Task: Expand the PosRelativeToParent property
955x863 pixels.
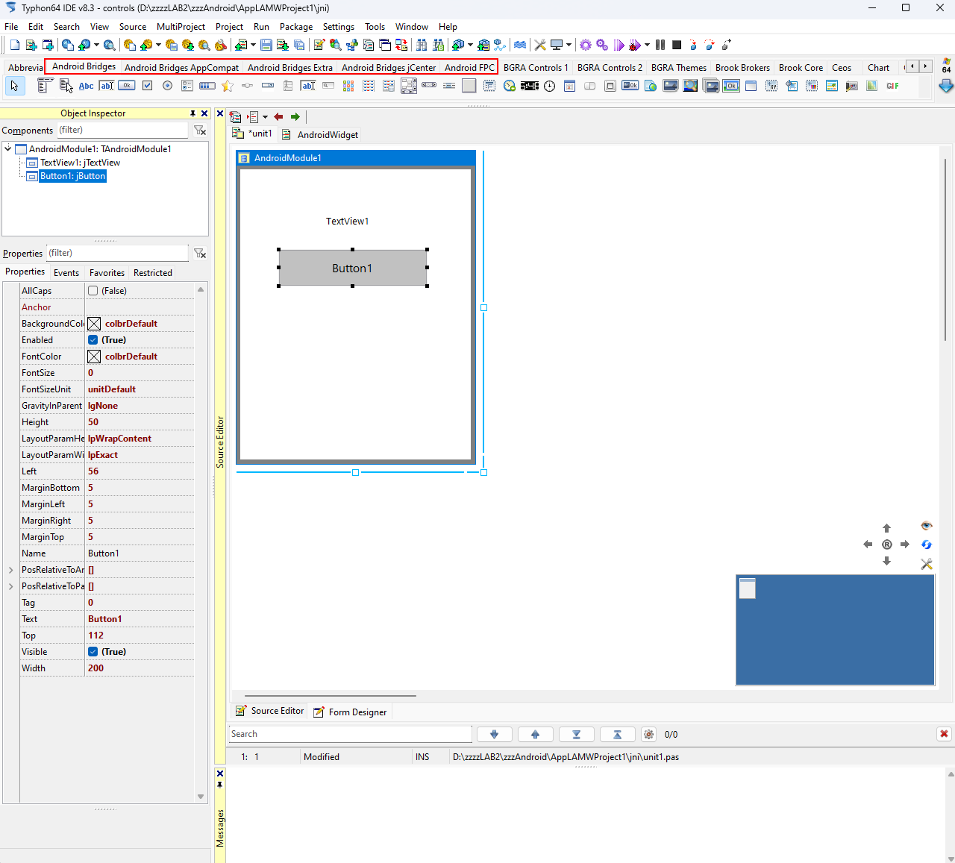Action: coord(10,586)
